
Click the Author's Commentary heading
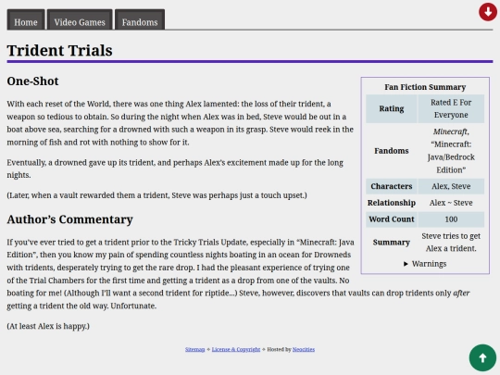click(x=69, y=219)
